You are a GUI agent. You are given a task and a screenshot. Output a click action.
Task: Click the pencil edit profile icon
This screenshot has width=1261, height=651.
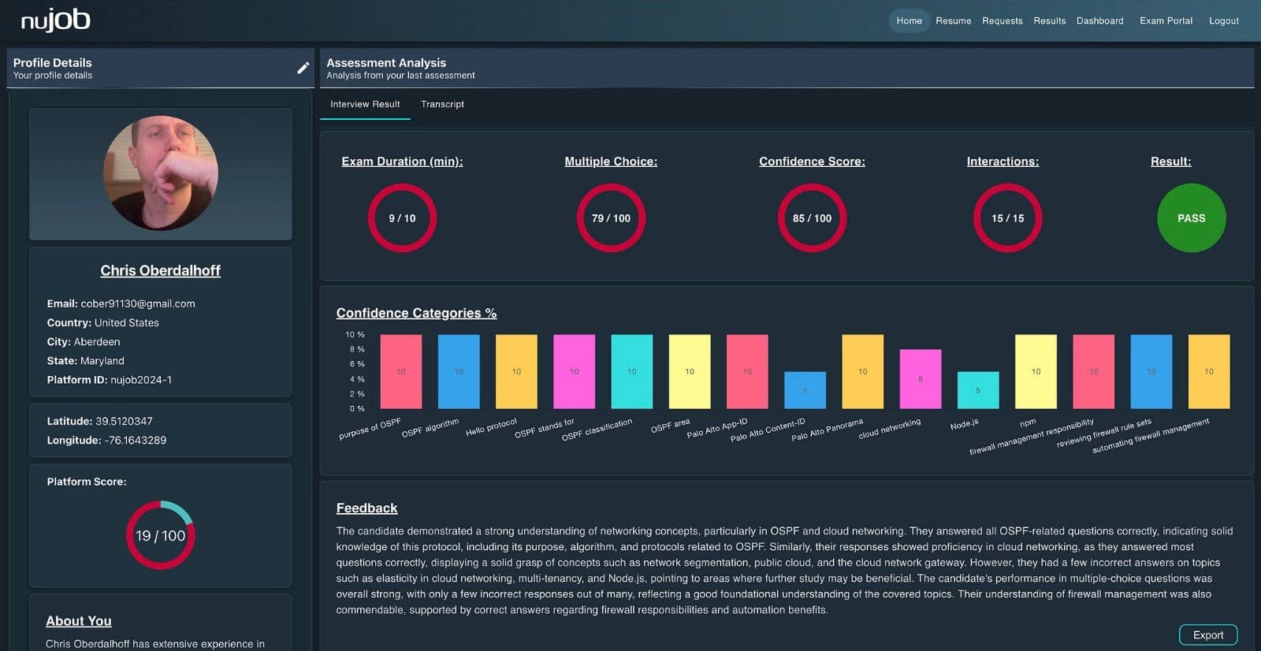(303, 69)
